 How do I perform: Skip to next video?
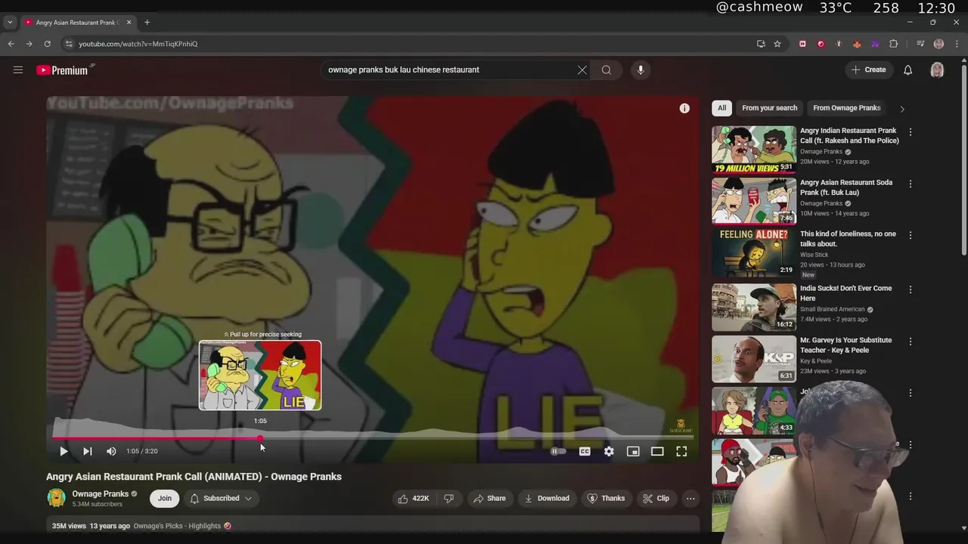87,451
